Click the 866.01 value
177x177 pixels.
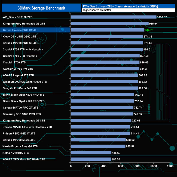point(147,50)
